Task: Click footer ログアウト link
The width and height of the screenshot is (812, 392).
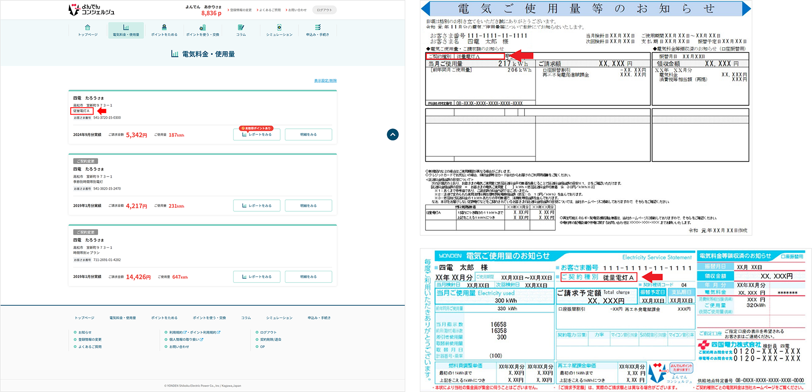Action: point(268,332)
